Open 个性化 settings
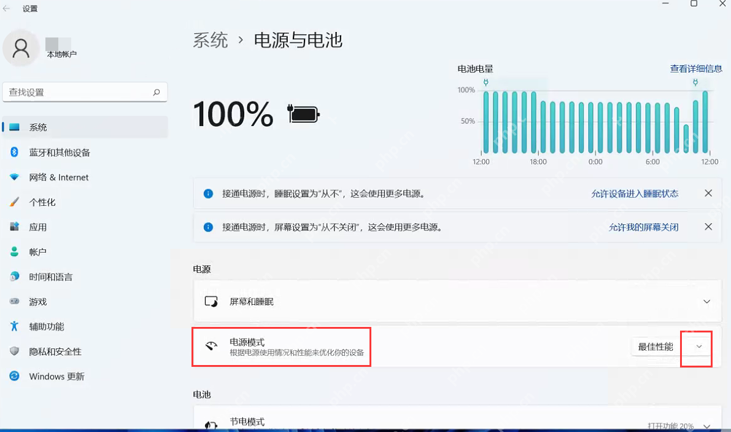The height and width of the screenshot is (432, 731). pos(85,202)
